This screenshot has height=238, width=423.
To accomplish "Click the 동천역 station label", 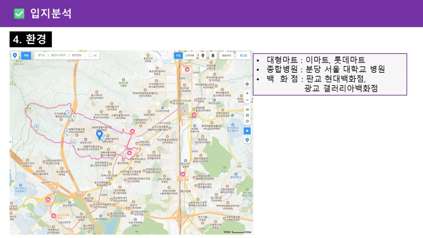I will pyautogui.click(x=181, y=78).
